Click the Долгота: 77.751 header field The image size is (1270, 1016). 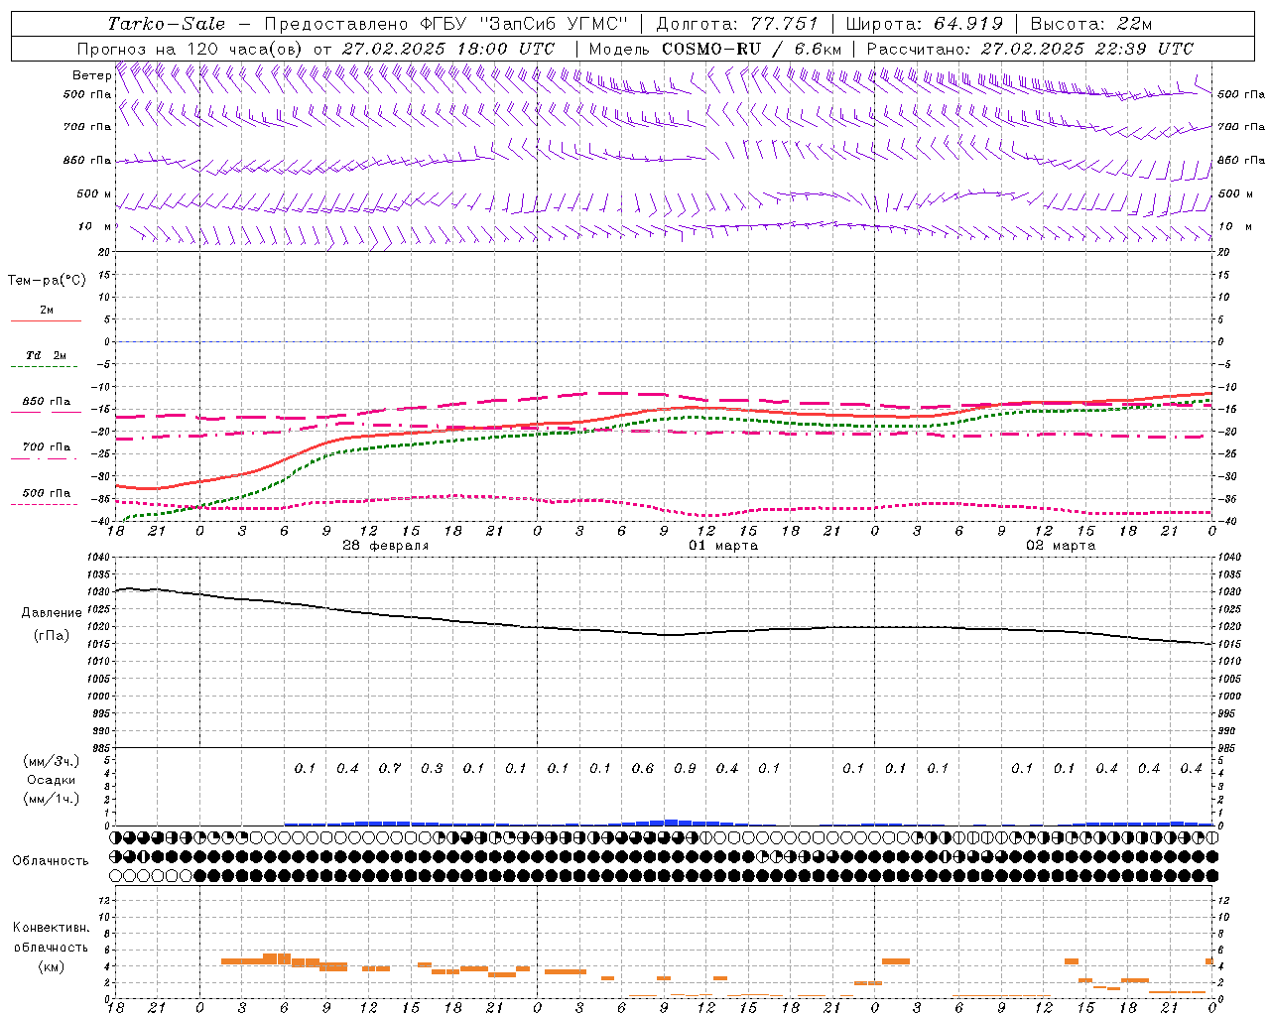[737, 24]
